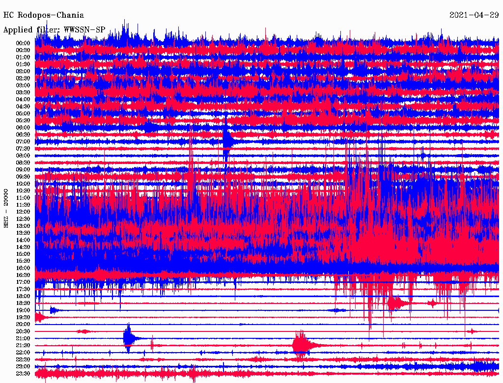Select the 07:00 time label
The height and width of the screenshot is (383, 503).
[23, 142]
